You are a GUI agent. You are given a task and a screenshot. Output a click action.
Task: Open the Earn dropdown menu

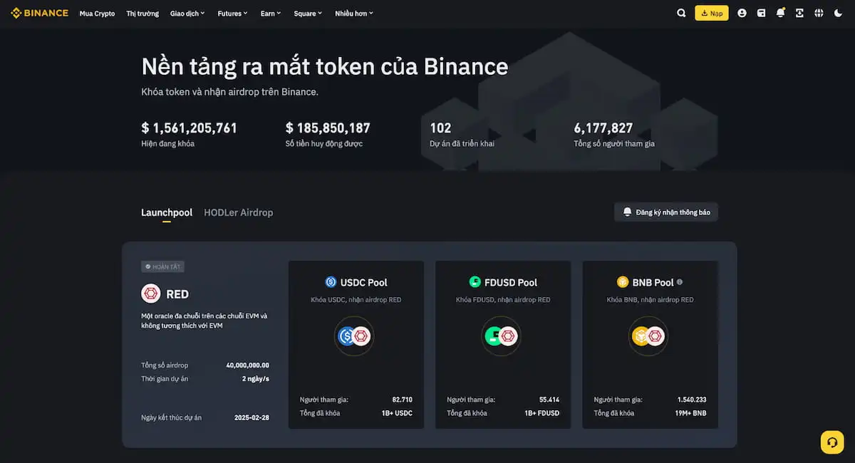(x=270, y=13)
